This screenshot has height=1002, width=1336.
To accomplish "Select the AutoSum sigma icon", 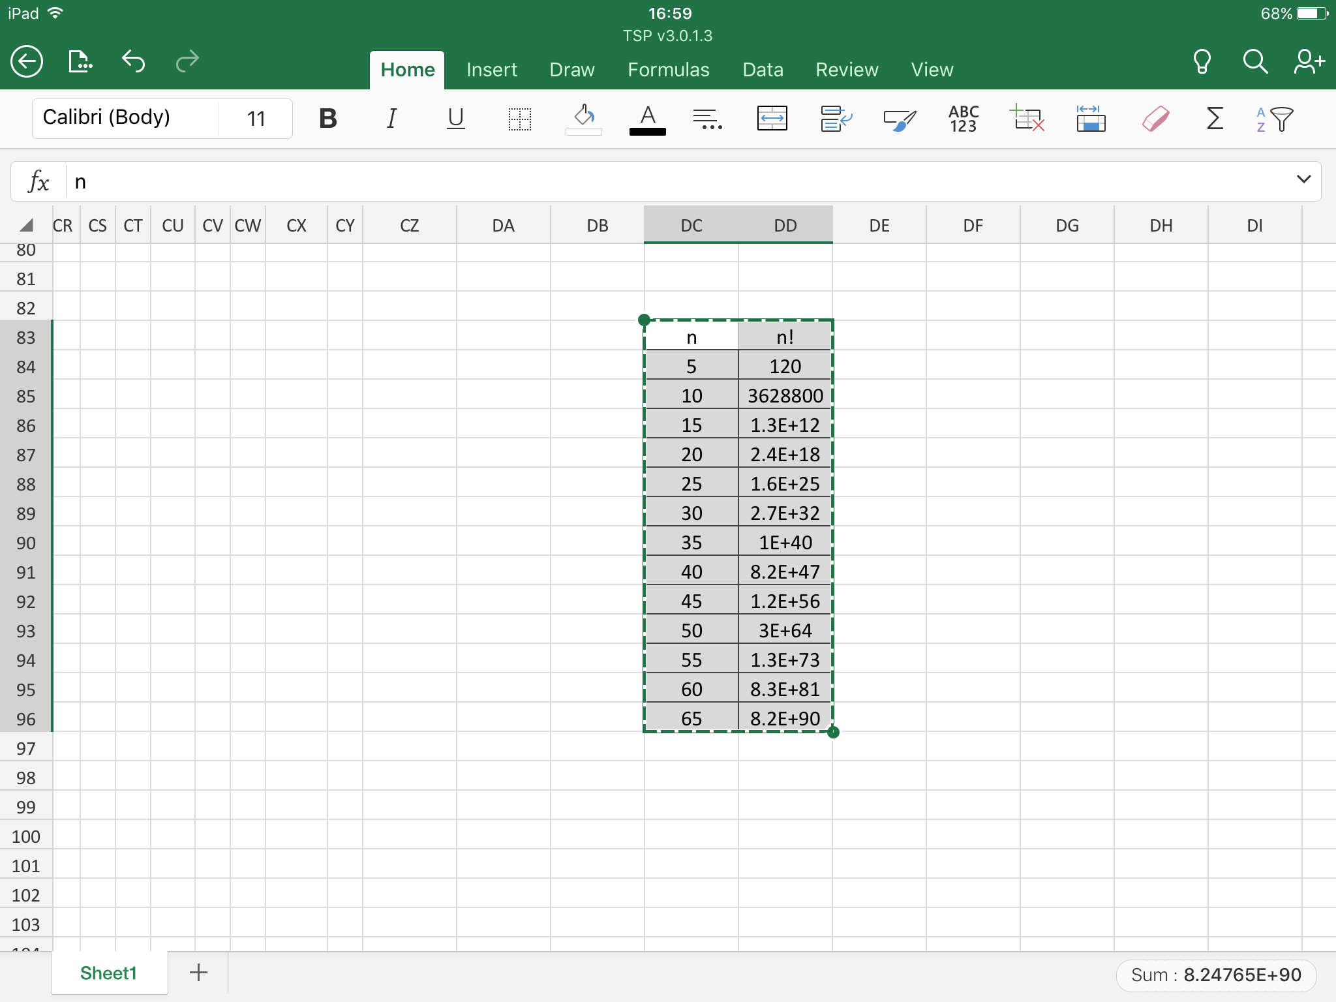I will 1214,119.
